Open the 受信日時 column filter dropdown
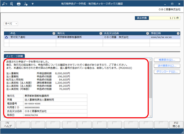The width and height of the screenshot is (184, 134). [178, 33]
